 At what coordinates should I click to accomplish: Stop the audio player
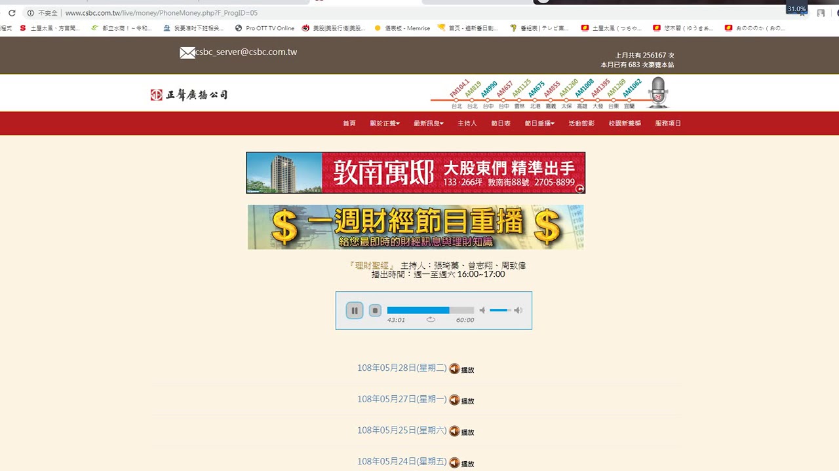coord(375,311)
